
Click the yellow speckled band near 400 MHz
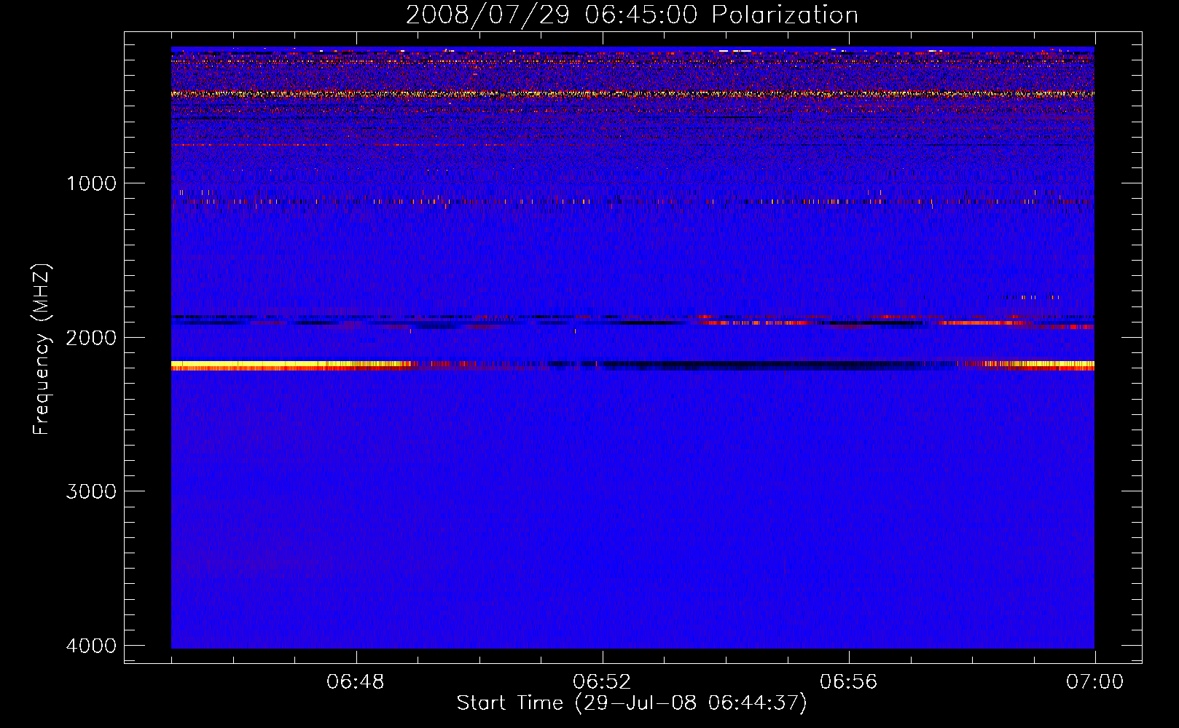[x=632, y=94]
